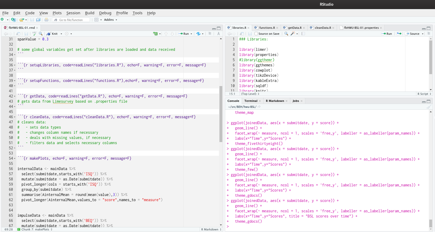Toggle visual markdown editor 'A' icon
The image size is (435, 232).
219,34
